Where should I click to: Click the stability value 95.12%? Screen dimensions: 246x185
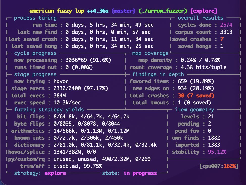tap(217, 152)
